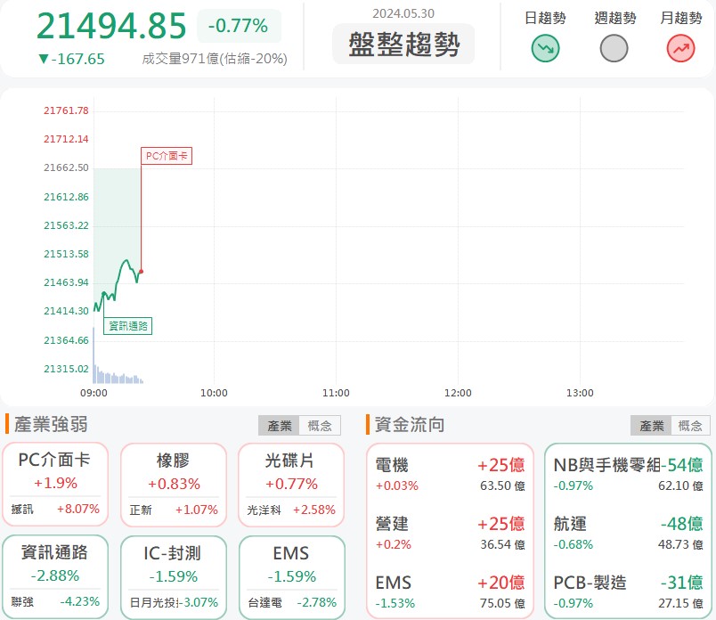Click the opening volume bars at 09:00

[x=94, y=355]
